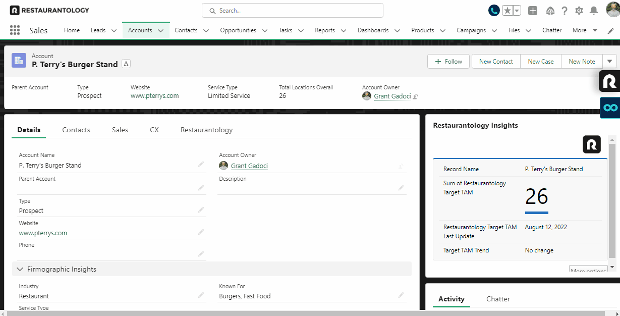Edit the Known For field pencil
The image size is (620, 316).
click(x=401, y=295)
